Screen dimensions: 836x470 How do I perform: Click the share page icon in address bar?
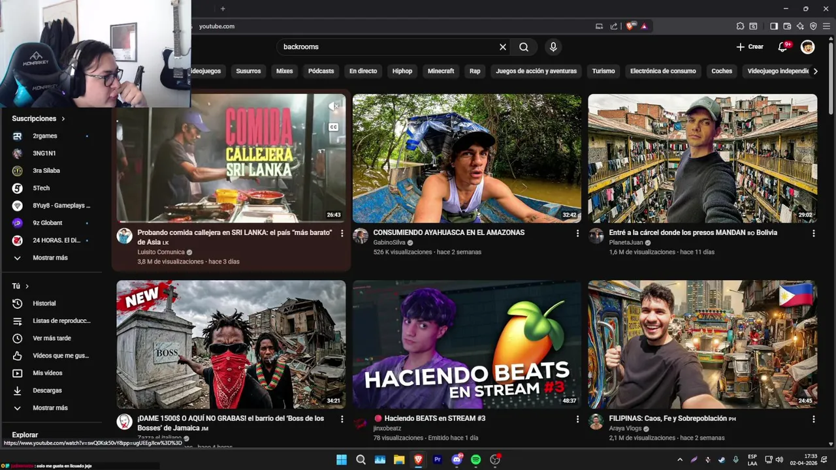click(613, 26)
